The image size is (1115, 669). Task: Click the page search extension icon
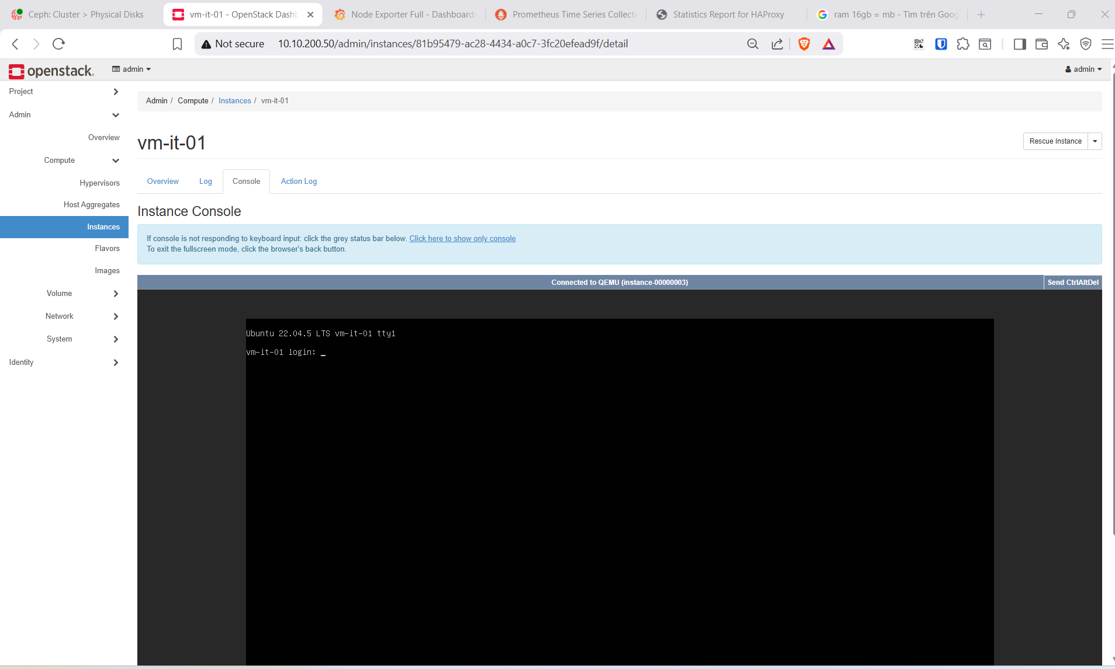coord(985,44)
